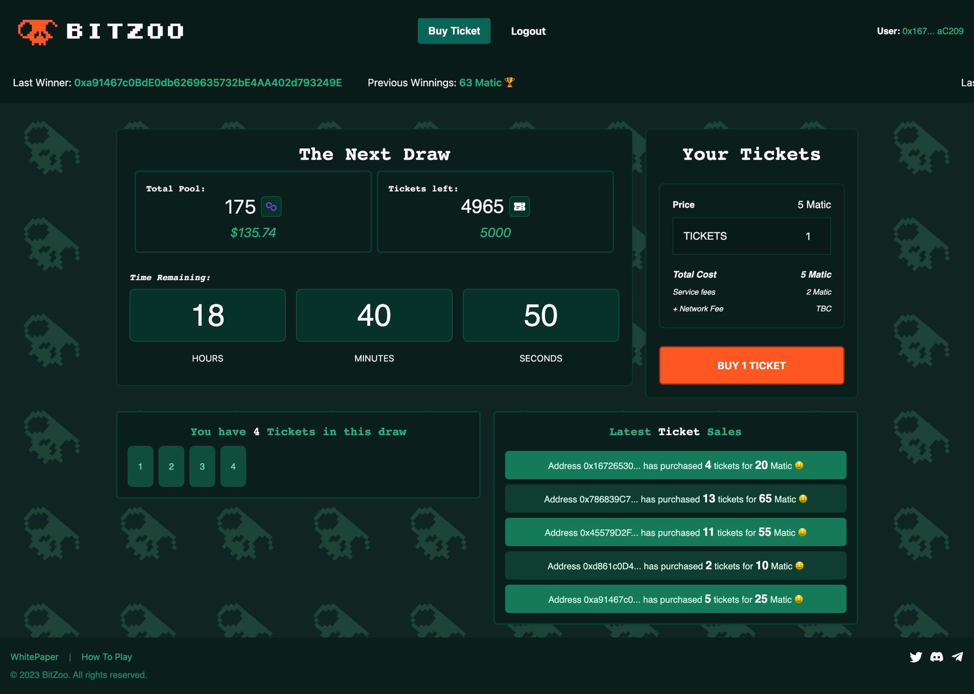Image resolution: width=974 pixels, height=694 pixels.
Task: Click the Matic currency icon in Total Pool
Action: (x=271, y=207)
